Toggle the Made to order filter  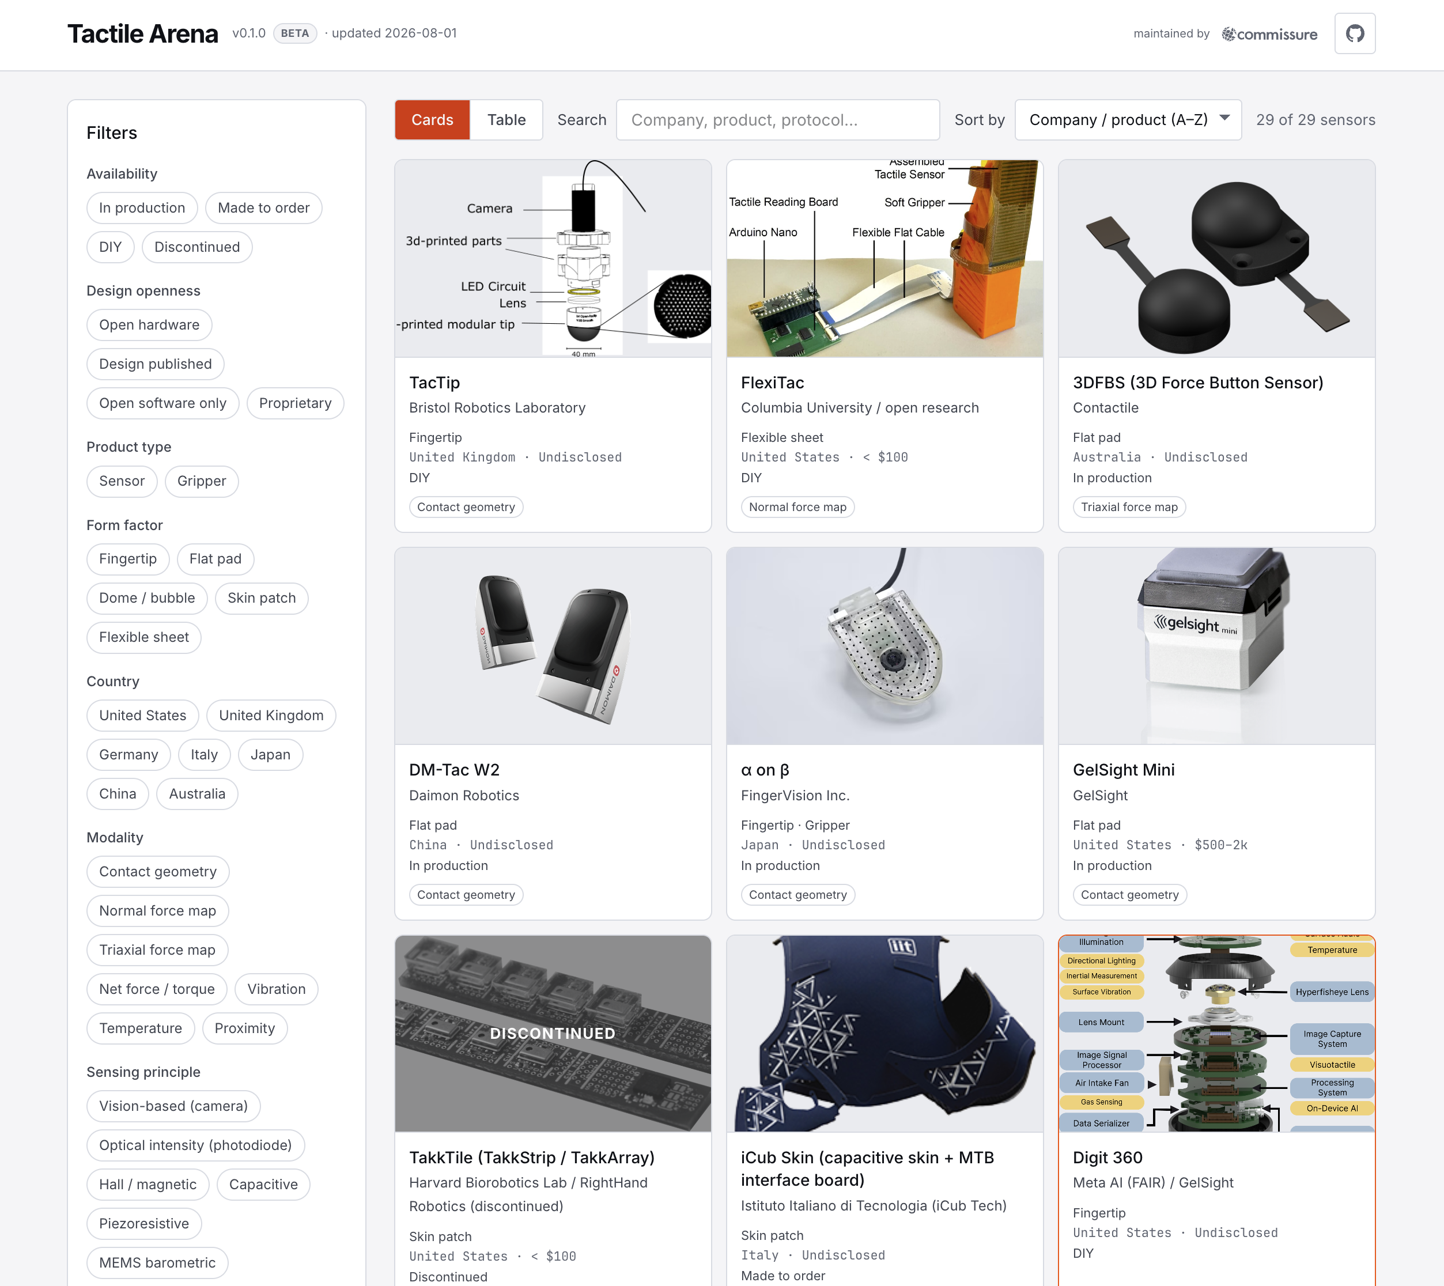coord(264,208)
